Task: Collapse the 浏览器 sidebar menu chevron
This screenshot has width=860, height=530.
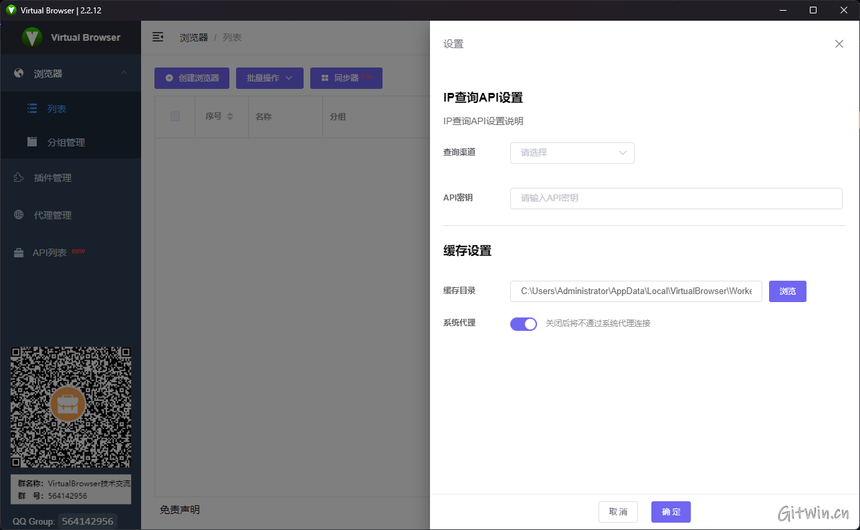Action: tap(124, 73)
